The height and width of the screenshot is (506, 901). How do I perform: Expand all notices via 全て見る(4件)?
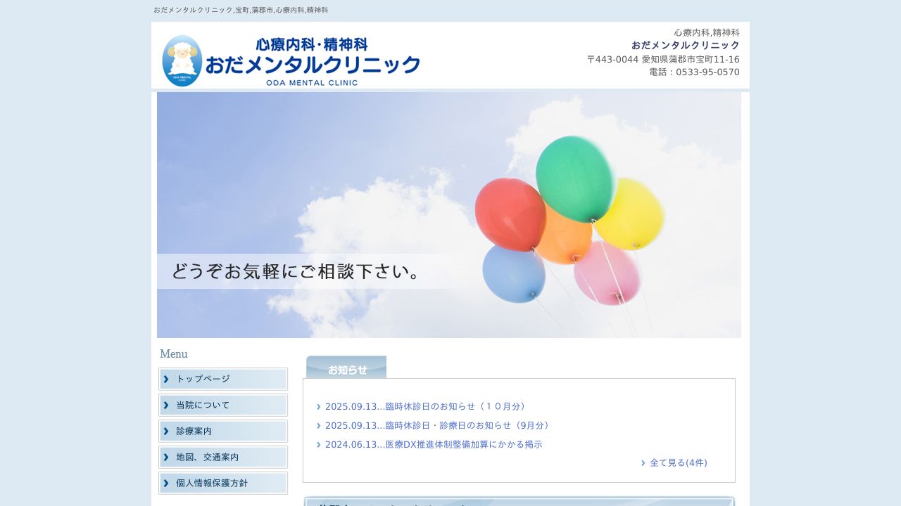point(678,462)
